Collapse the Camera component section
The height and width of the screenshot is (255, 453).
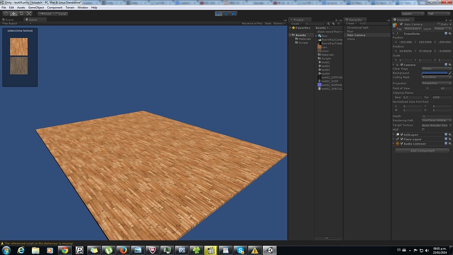[x=393, y=64]
